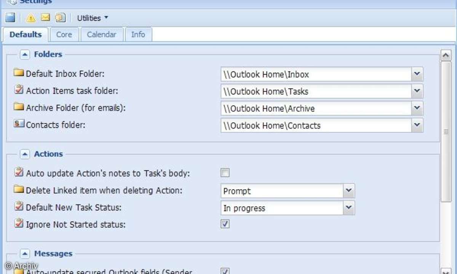Collapse the Messages section

[x=25, y=254]
